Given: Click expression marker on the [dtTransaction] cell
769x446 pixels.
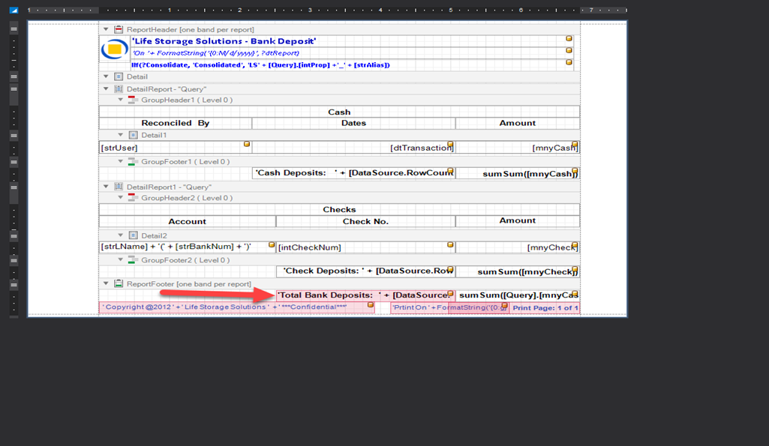Looking at the screenshot, I should coord(450,145).
